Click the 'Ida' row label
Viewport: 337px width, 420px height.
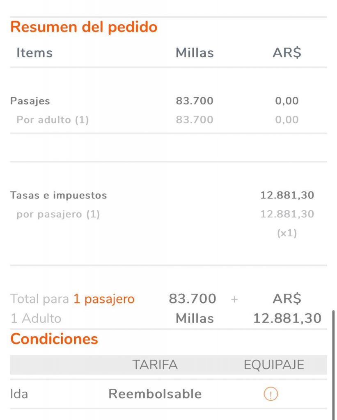19,394
